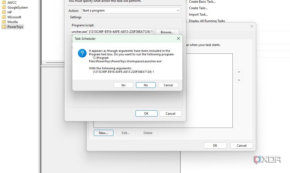The height and width of the screenshot is (173, 290).
Task: Select Import Task in Actions pane
Action: click(198, 15)
